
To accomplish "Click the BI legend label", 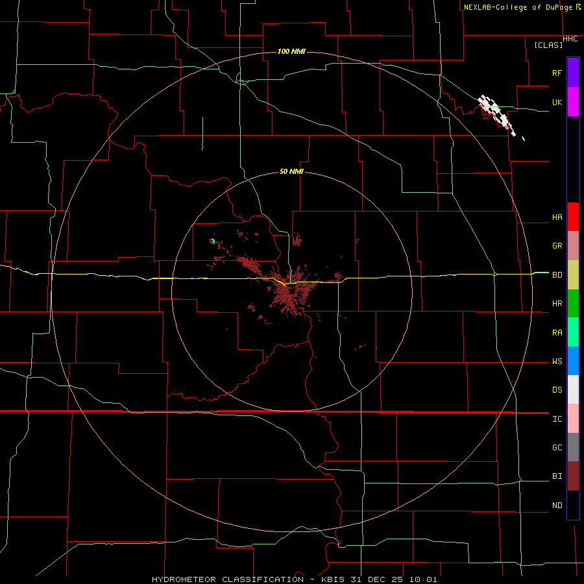I will [x=557, y=476].
